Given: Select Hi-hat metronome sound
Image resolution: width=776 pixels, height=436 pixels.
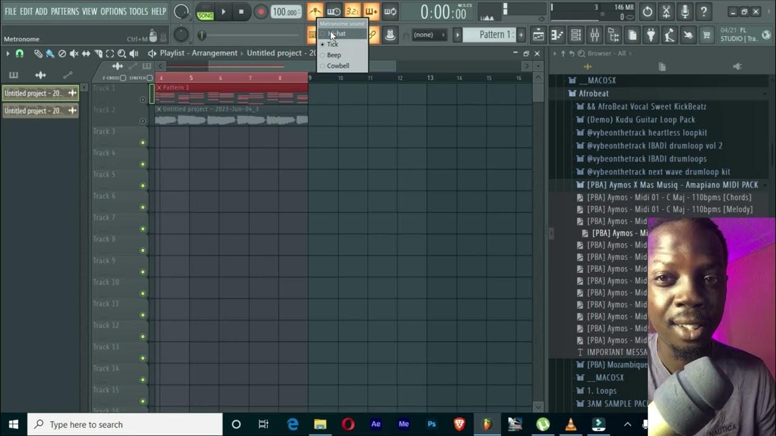Looking at the screenshot, I should (x=343, y=33).
